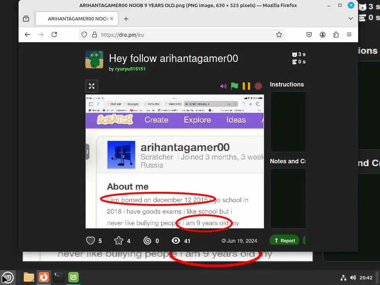
Task: Expand the list all tabs chevron
Action: point(350,19)
